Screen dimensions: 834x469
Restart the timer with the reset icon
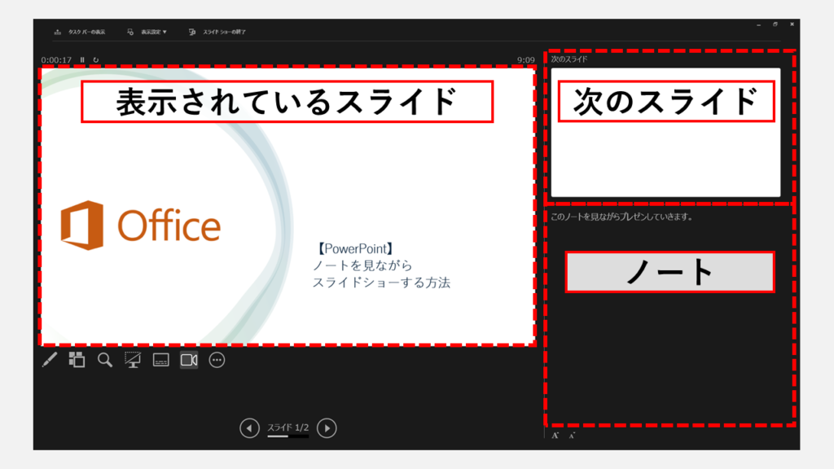click(95, 59)
